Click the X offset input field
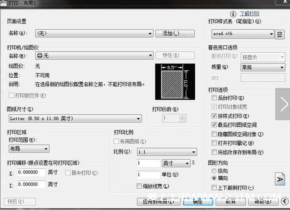This screenshot has height=210, width=290. pos(31,173)
